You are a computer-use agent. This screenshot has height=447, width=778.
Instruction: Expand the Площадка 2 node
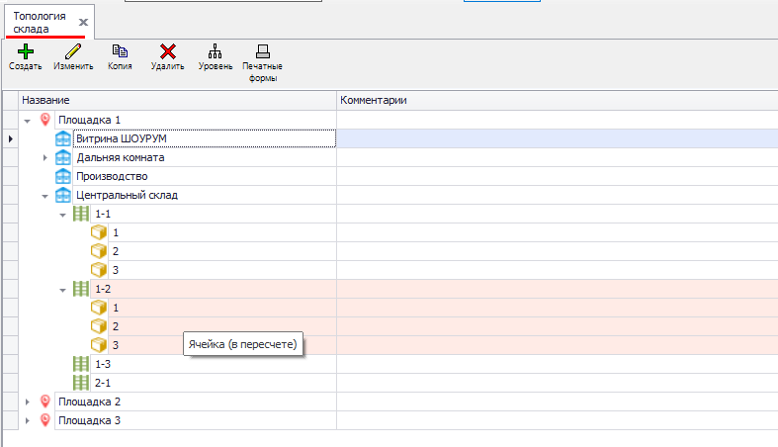[x=28, y=402]
